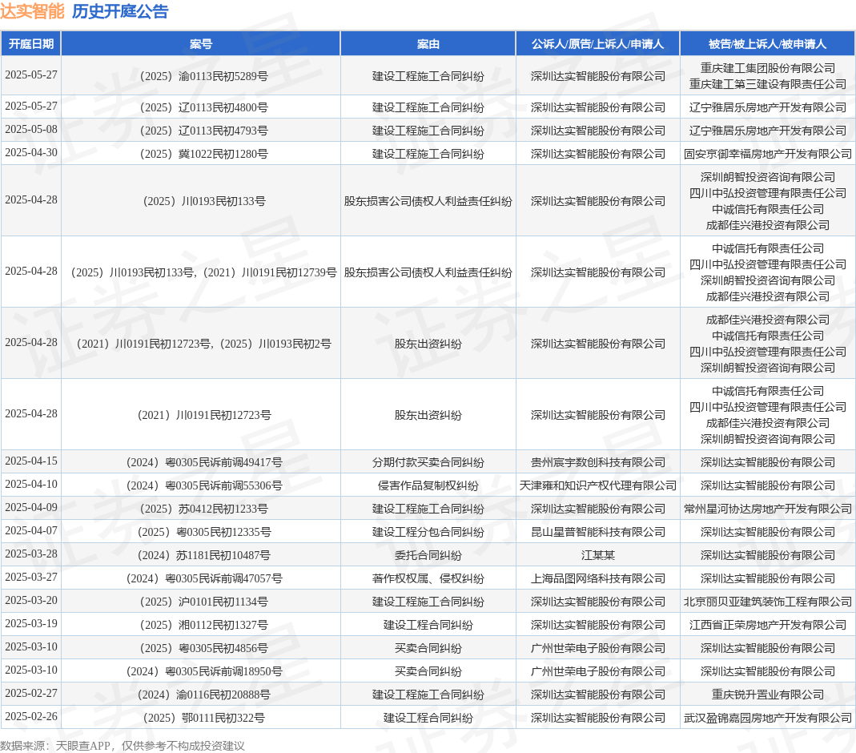Click defendant 重庆建工集团股份有限公司
856x753 pixels.
pyautogui.click(x=768, y=68)
